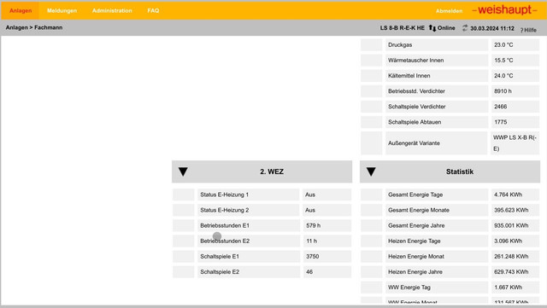
Task: Click the Anlagen > Fachmann breadcrumb
Action: coord(34,27)
